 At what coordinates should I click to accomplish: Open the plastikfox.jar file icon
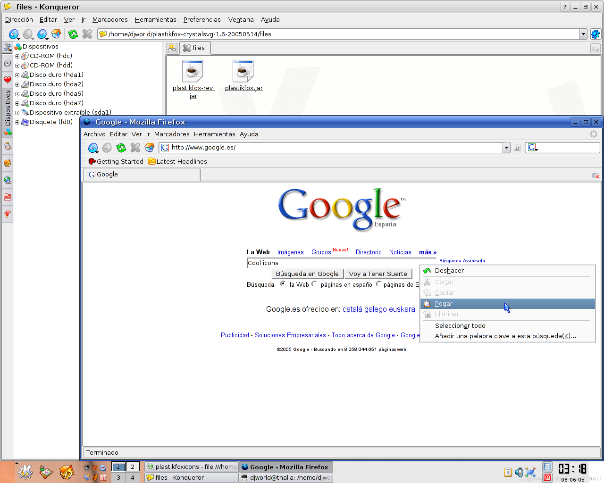coord(243,71)
